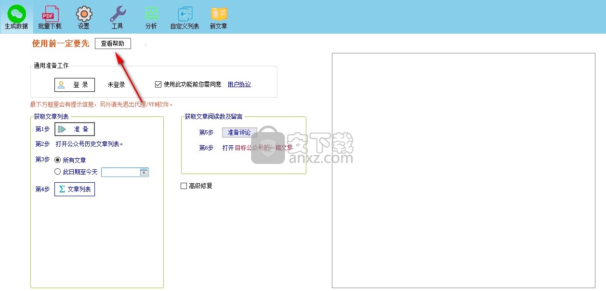
Task: Click the large white output box
Action: [463, 170]
